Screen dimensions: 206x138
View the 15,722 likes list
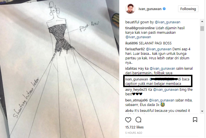135,127
